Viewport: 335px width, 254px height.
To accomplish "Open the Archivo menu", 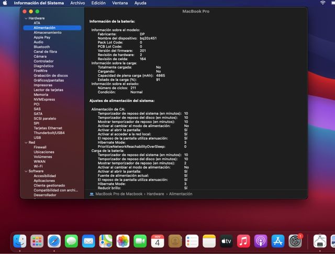I will [77, 3].
